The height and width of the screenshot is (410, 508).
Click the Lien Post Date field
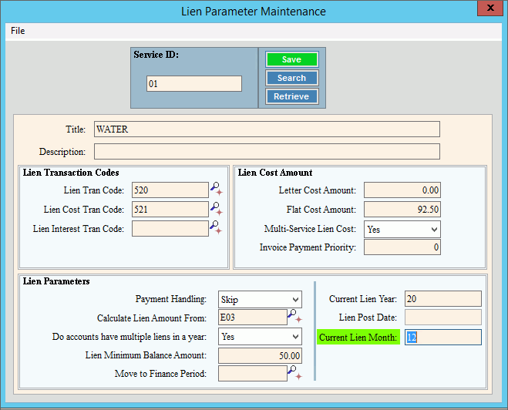point(443,317)
